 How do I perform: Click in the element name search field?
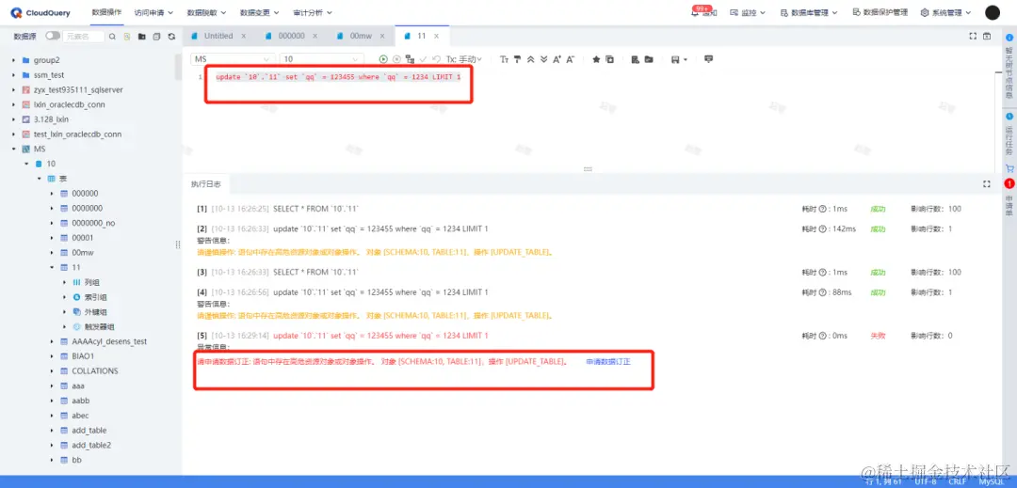pyautogui.click(x=84, y=37)
